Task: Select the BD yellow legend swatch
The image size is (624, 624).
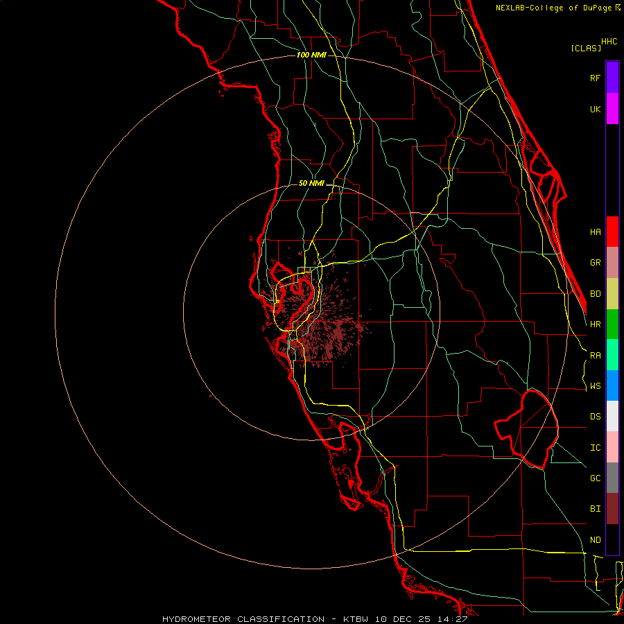Action: 612,293
